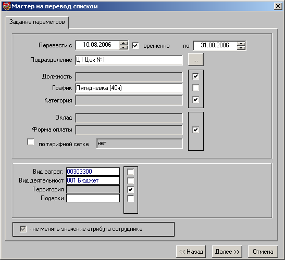Viewport: 285px width, 260px height.
Task: Proceed with 'Далее >>' button
Action: pyautogui.click(x=227, y=252)
